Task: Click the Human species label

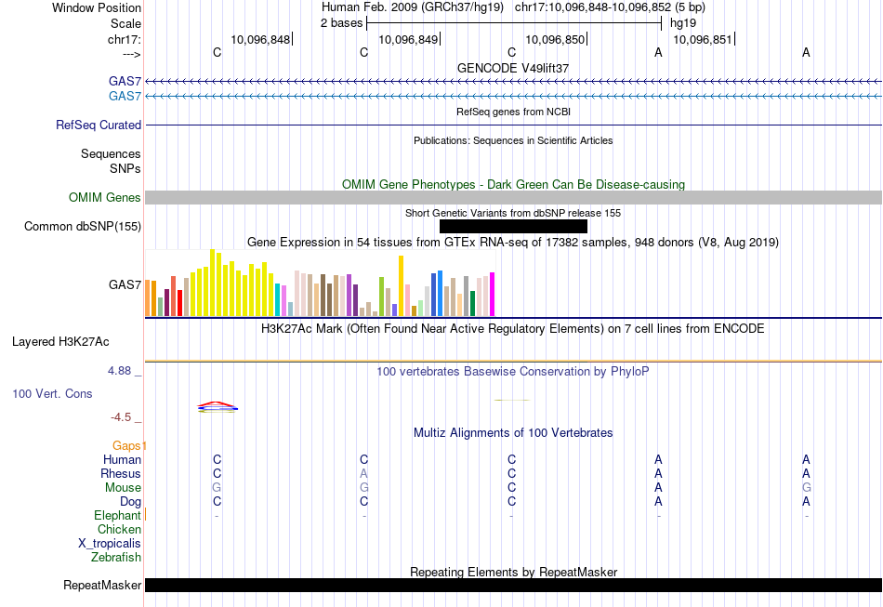Action: (x=122, y=459)
